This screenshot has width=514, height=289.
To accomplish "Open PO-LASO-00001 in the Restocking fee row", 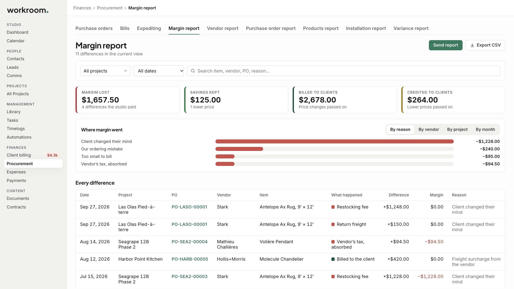I will [189, 207].
